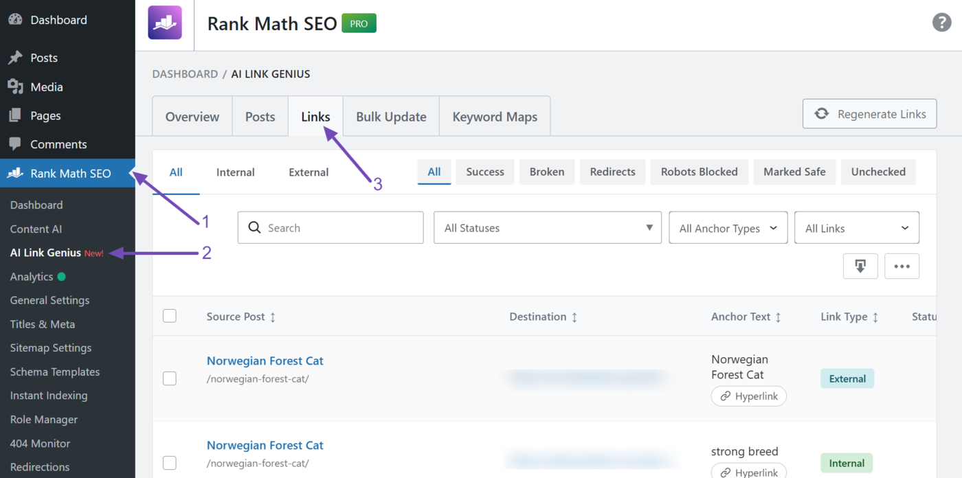Filter links by Success status
The width and height of the screenshot is (962, 478).
click(485, 172)
